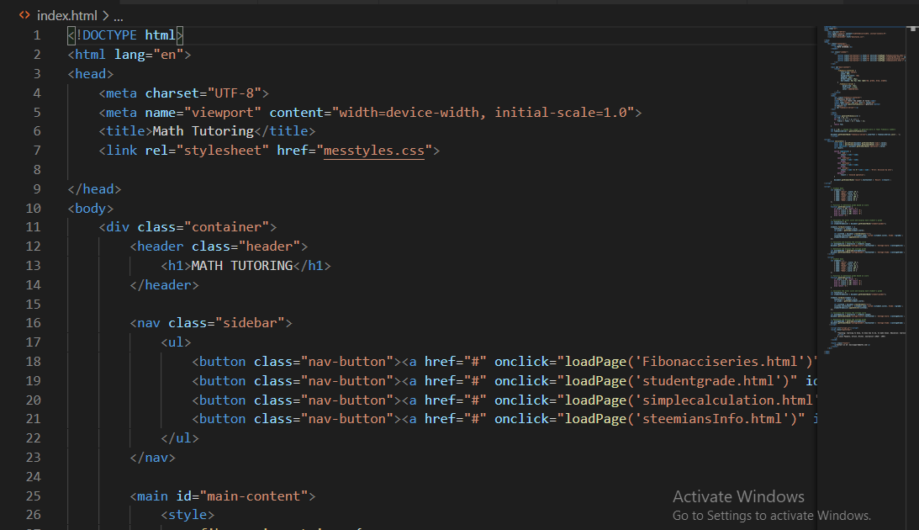Screen dimensions: 919x530
Task: Click line number 25 in the gutter
Action: pos(34,496)
